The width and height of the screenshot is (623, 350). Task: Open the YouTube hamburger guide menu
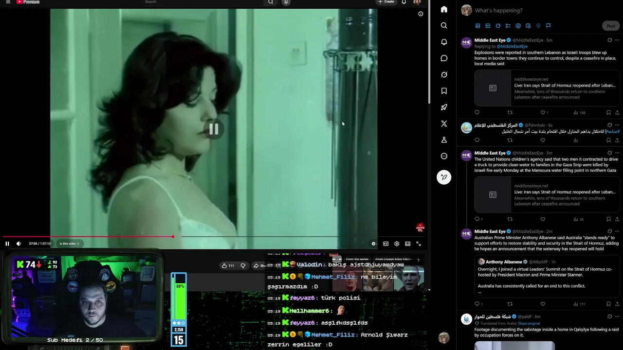[x=8, y=2]
